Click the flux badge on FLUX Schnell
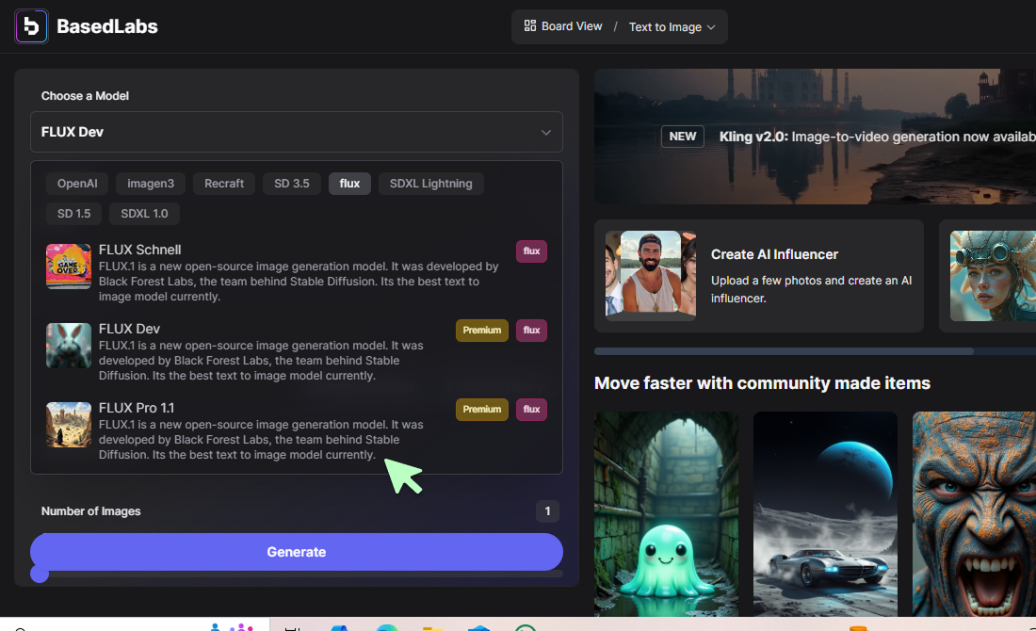 (531, 251)
